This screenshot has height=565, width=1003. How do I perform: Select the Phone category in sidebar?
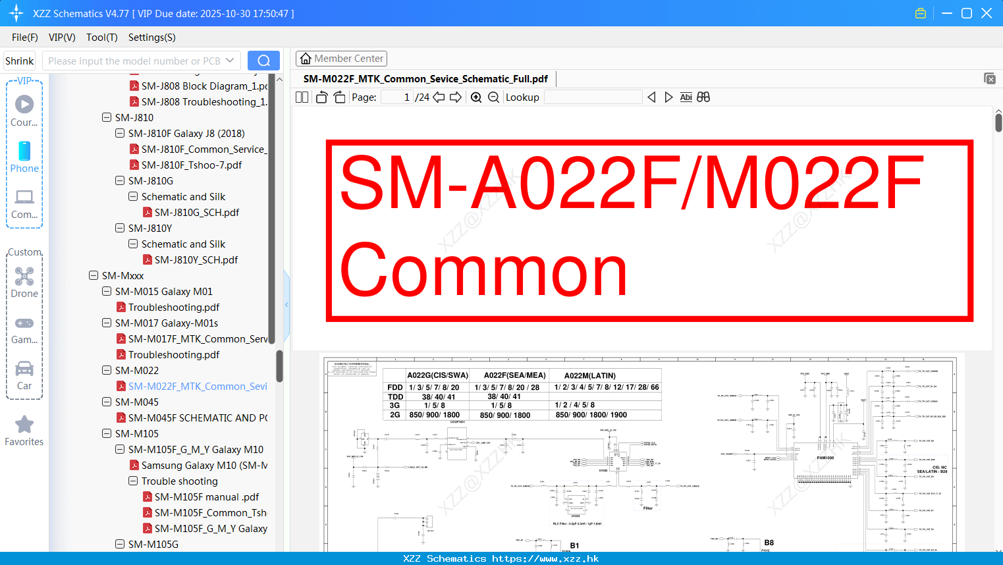(x=24, y=157)
